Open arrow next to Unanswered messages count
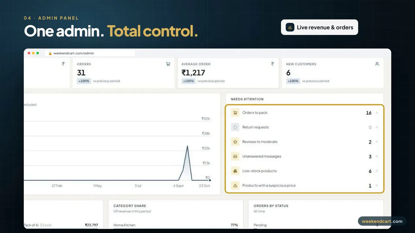 [376, 156]
